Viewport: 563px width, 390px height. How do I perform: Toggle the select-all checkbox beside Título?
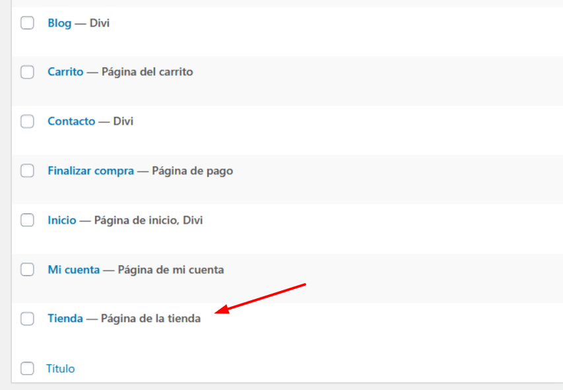click(x=27, y=368)
